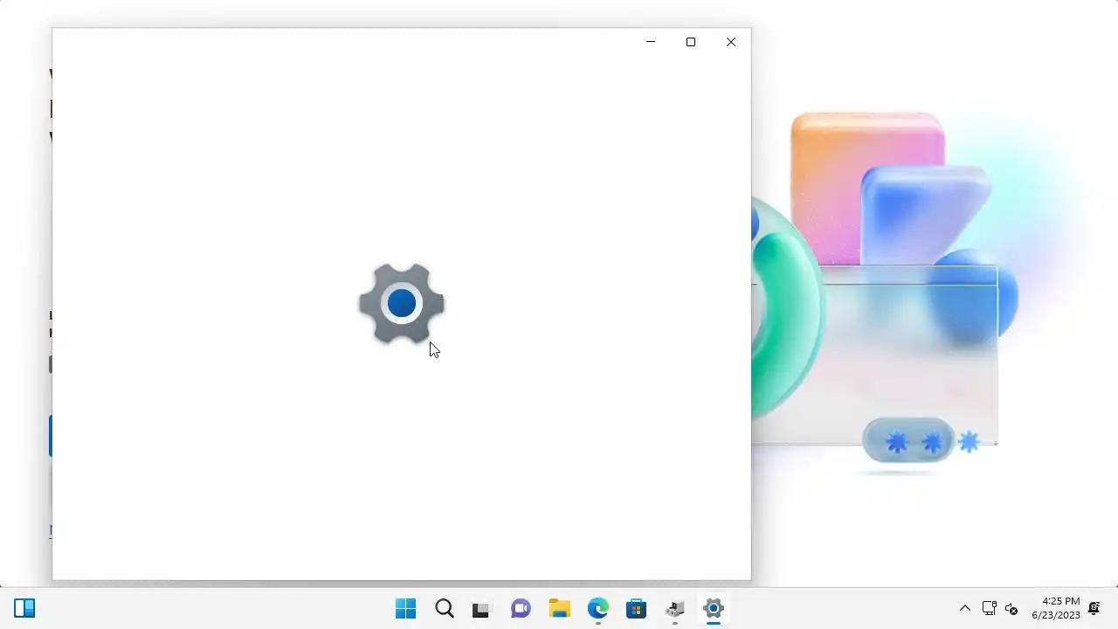The image size is (1118, 629).
Task: Close the Settings window
Action: pos(731,42)
